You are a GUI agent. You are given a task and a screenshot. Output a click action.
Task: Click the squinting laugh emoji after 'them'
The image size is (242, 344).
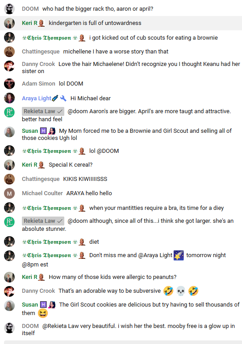click(x=43, y=313)
